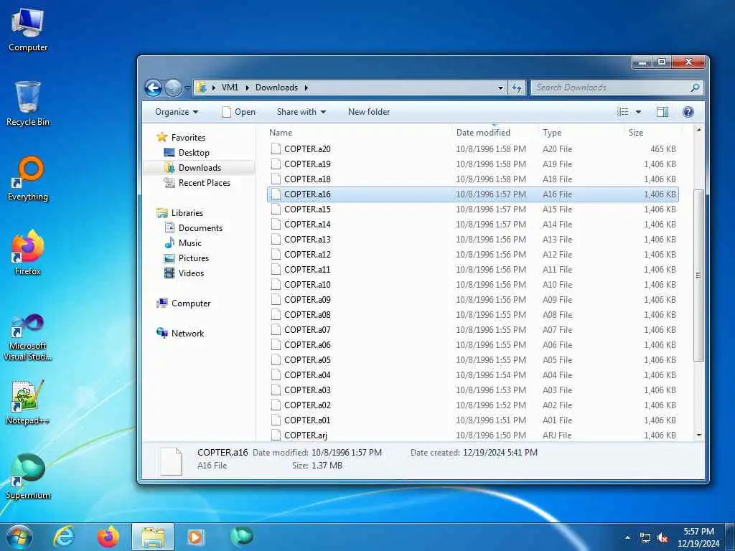Click the Change your view icon

point(622,112)
